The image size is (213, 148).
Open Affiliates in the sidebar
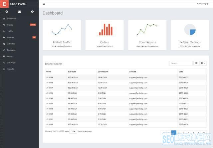11,44
